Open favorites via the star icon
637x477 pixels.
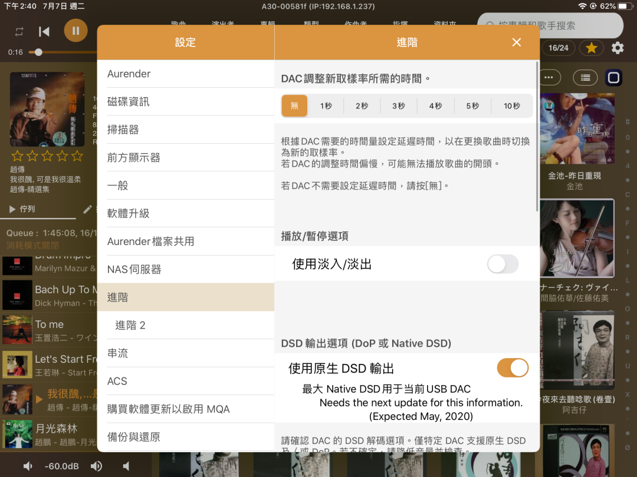click(591, 48)
